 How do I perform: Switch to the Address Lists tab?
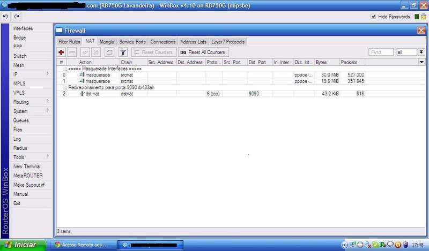tap(193, 42)
